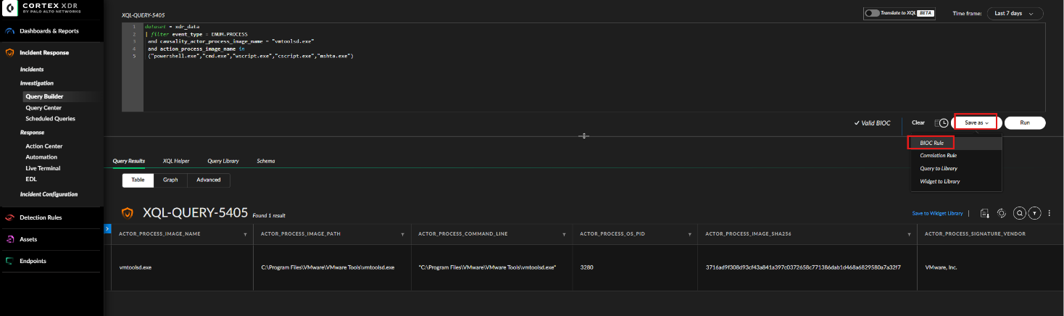Open ACTOR_PROCESS_IMAGE_PATH column filter
Image resolution: width=1064 pixels, height=316 pixels.
pos(402,235)
